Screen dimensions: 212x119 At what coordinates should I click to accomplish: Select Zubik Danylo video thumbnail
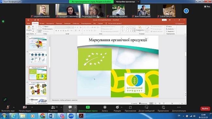click(169, 11)
